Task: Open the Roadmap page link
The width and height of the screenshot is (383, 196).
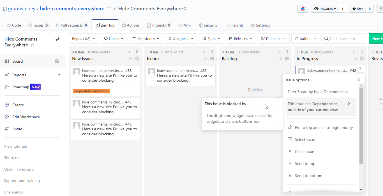Action: 21,87
